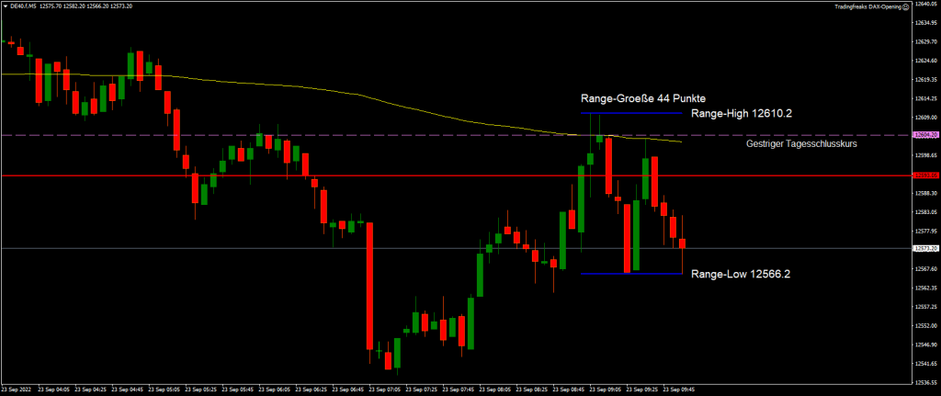Open the dropdown arrow beside DE40.f,M5

click(4, 6)
